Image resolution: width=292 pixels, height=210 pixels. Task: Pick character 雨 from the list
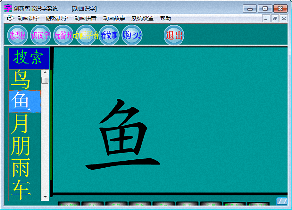(20, 168)
